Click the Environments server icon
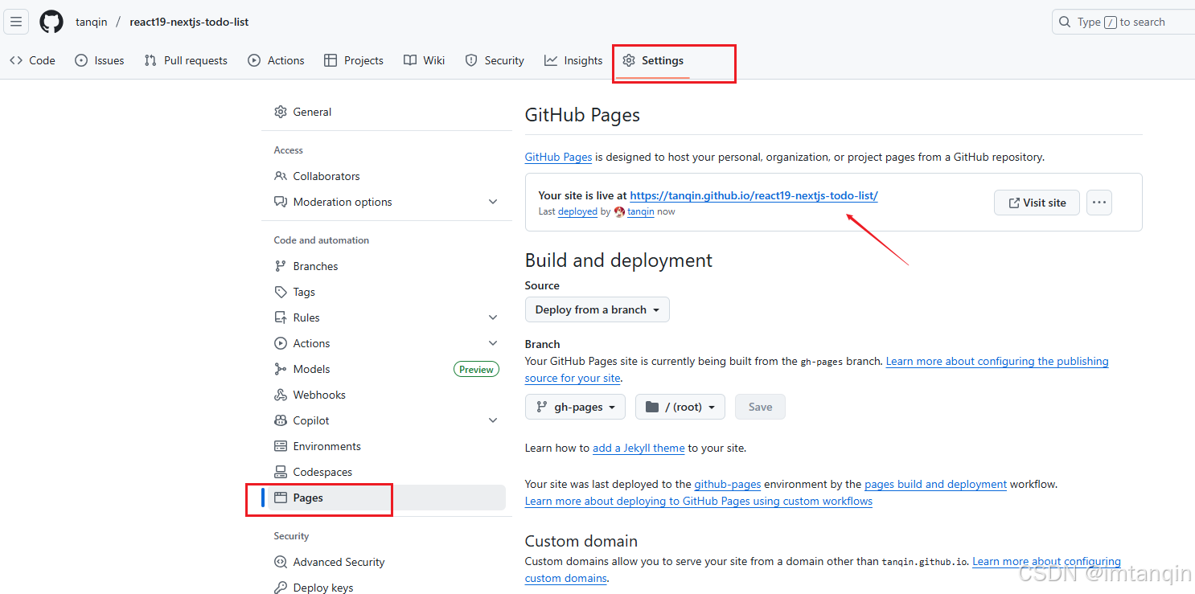 (281, 446)
